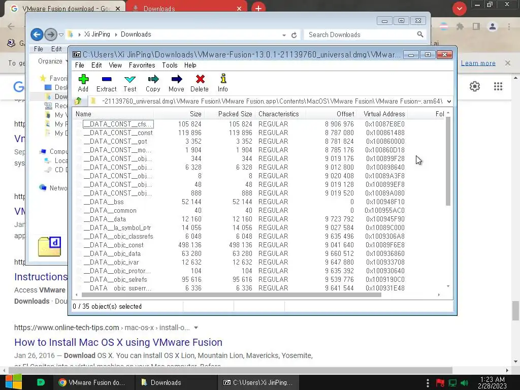Screen dimensions: 520x390
Task: Click the red flag tray icon
Action: coord(440,383)
